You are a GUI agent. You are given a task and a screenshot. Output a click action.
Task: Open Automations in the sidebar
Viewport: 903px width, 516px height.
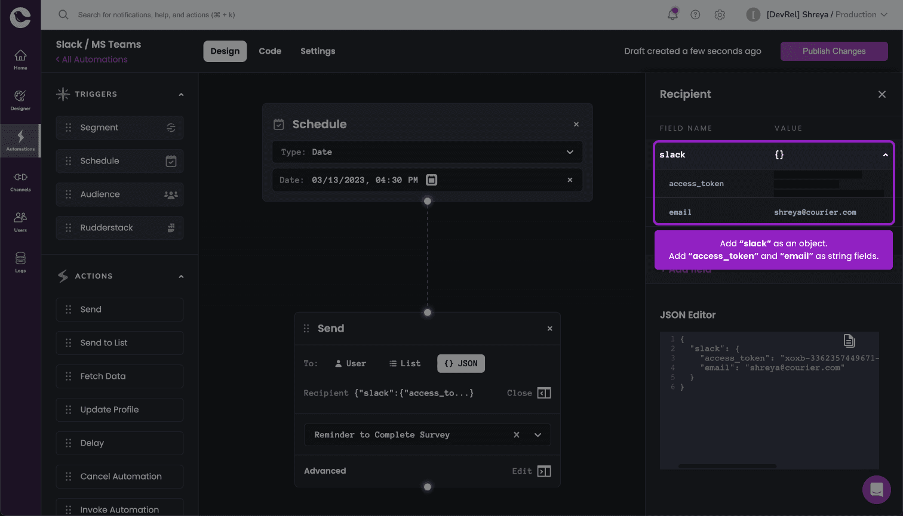click(20, 140)
